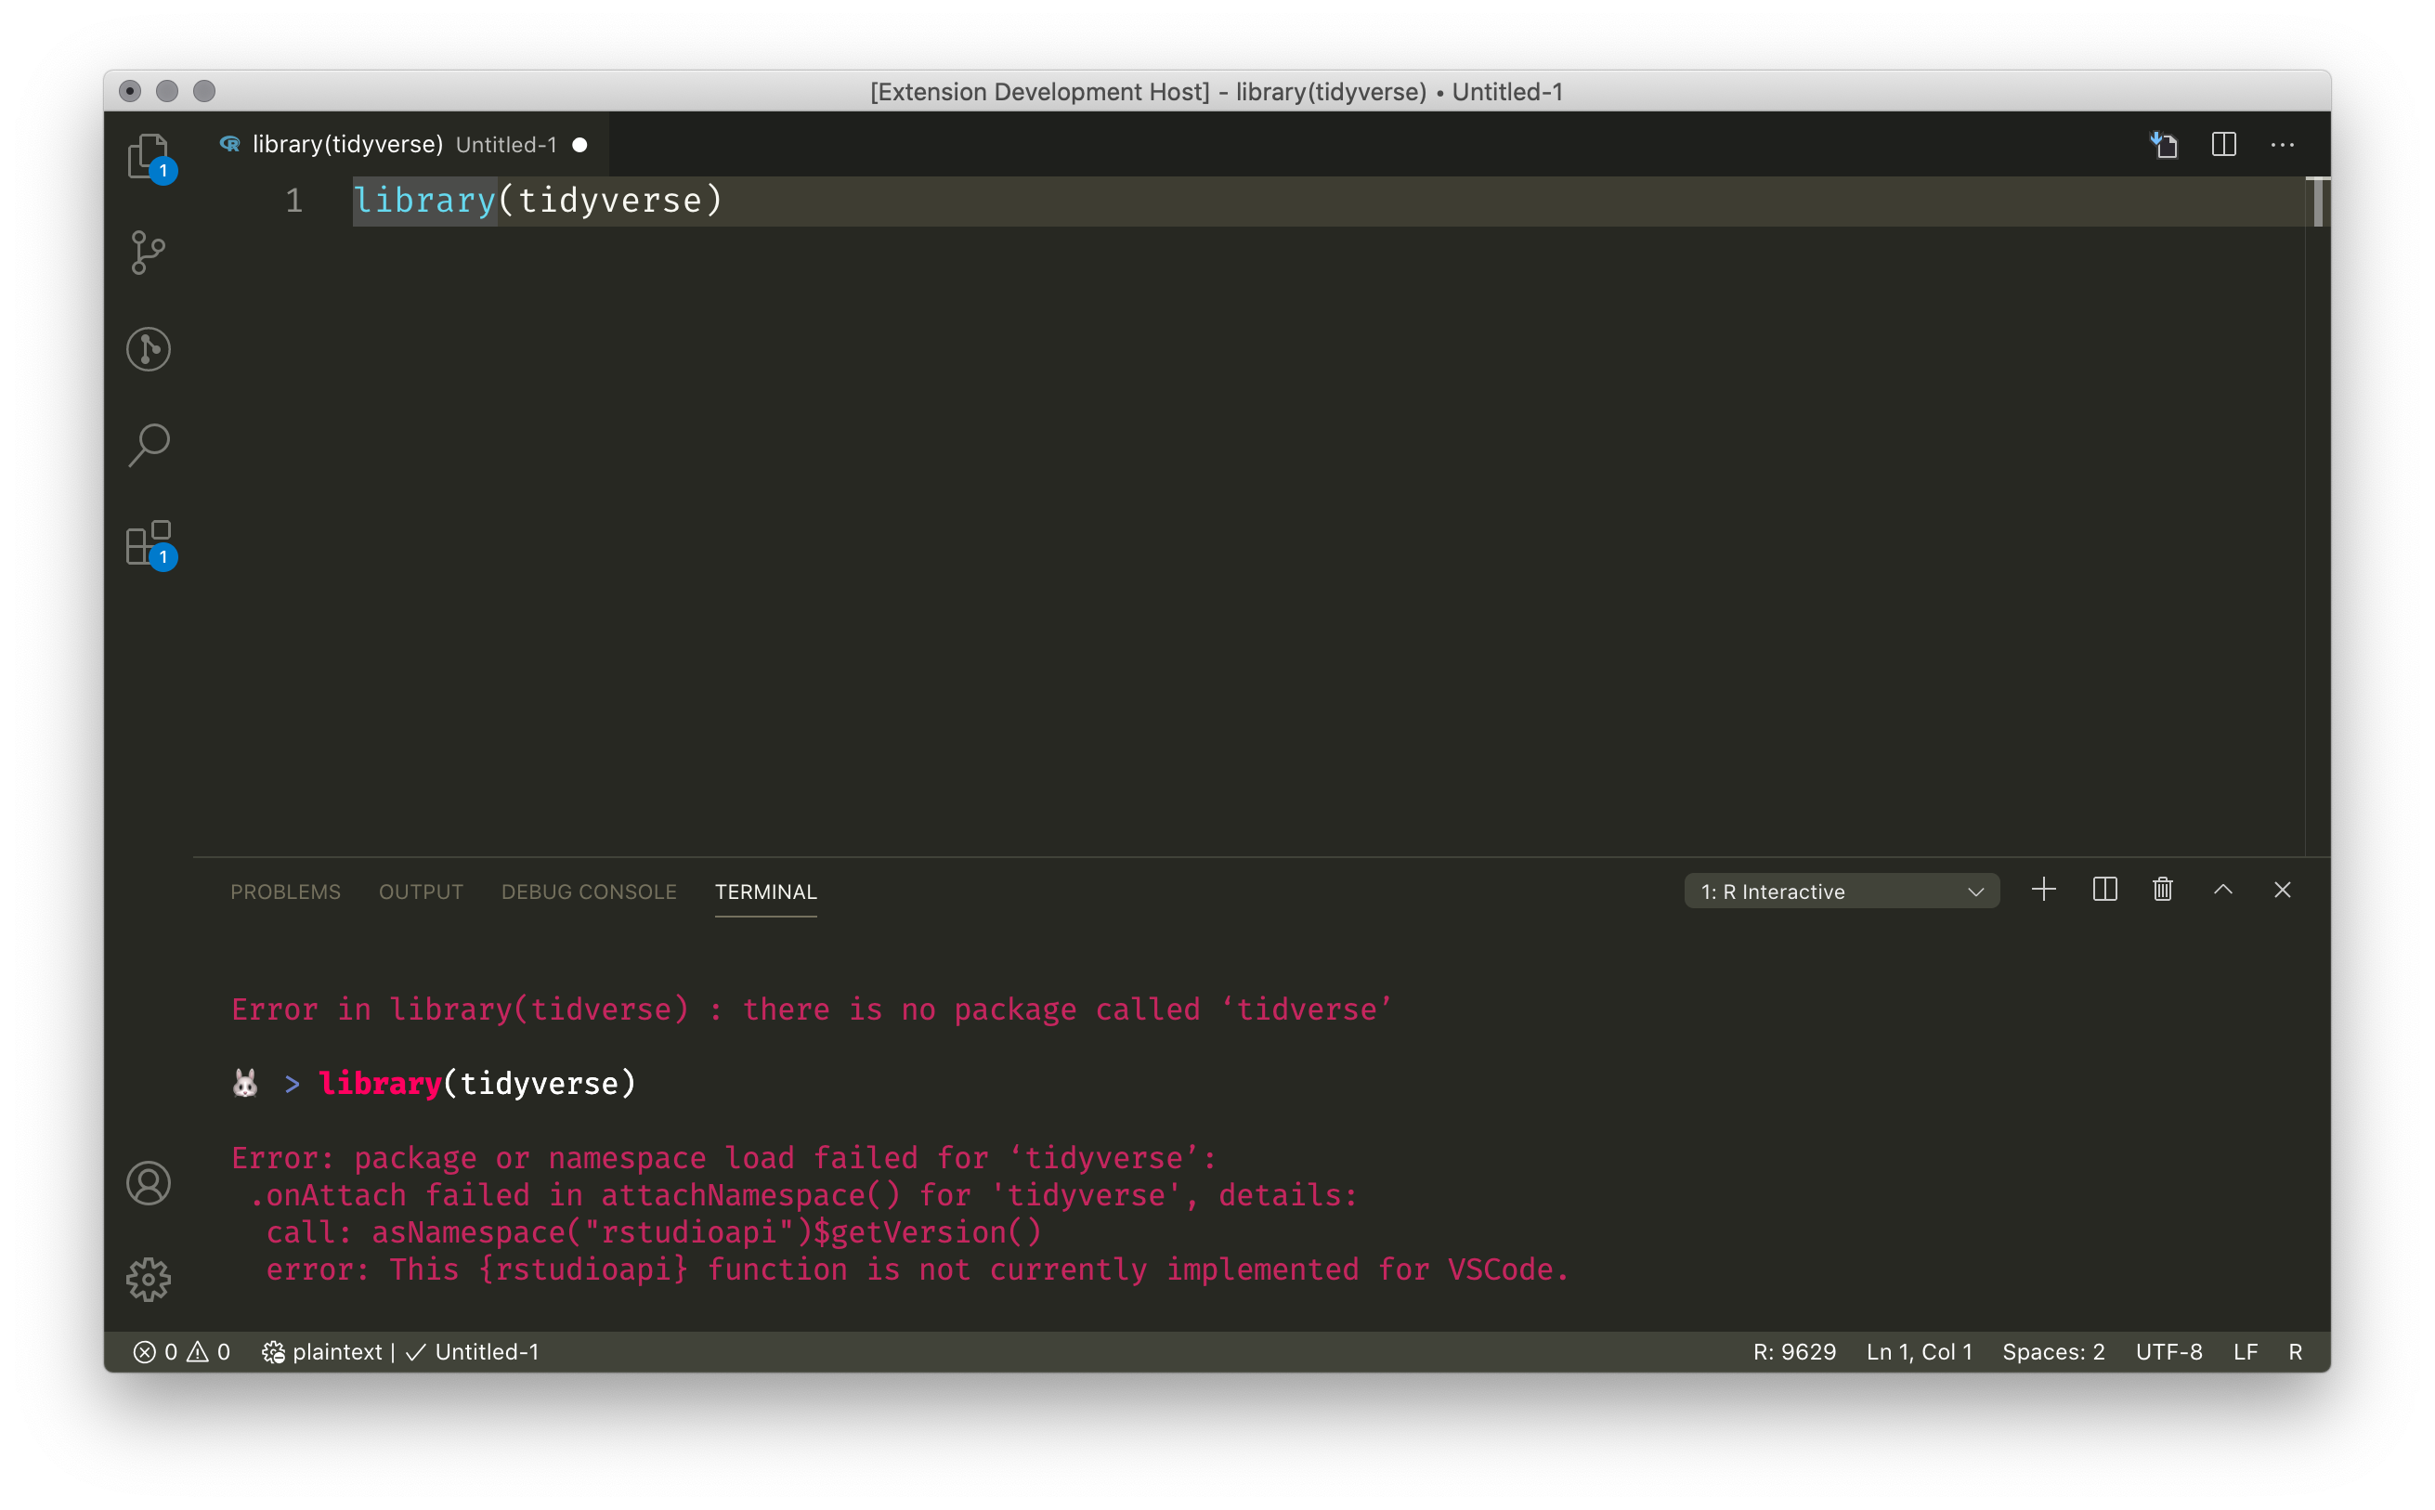Maximize the panel with up chevron
This screenshot has height=1510, width=2435.
click(2222, 890)
